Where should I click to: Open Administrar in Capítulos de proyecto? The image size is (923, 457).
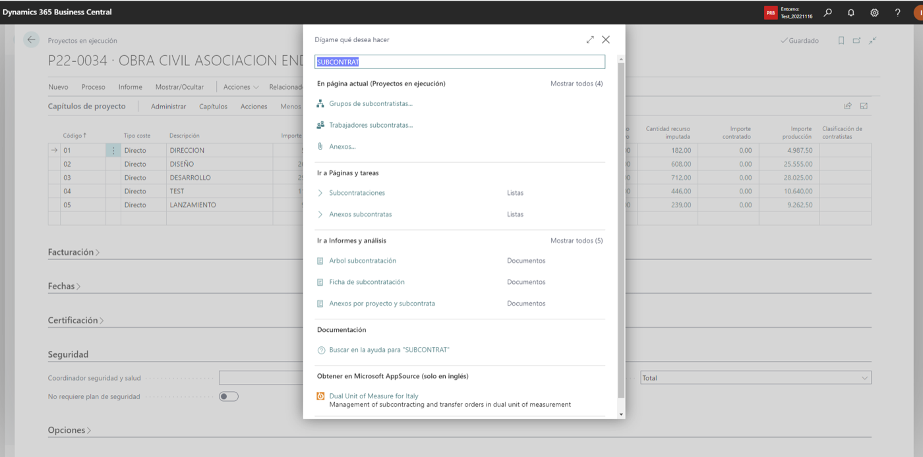tap(168, 106)
